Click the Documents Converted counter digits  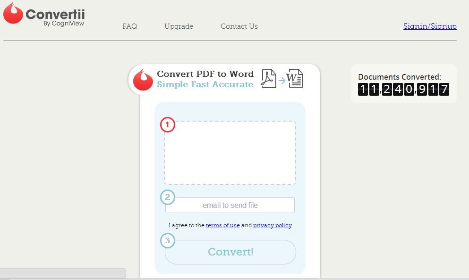click(403, 89)
